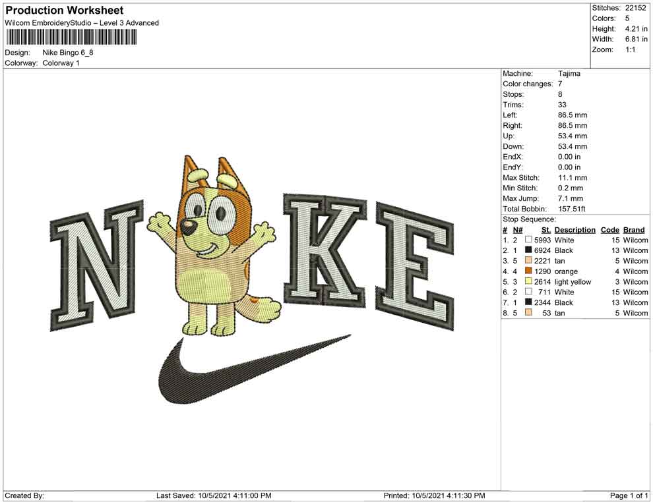This screenshot has width=653, height=502.
Task: Click the black swatch in stop 7
Action: tap(528, 302)
